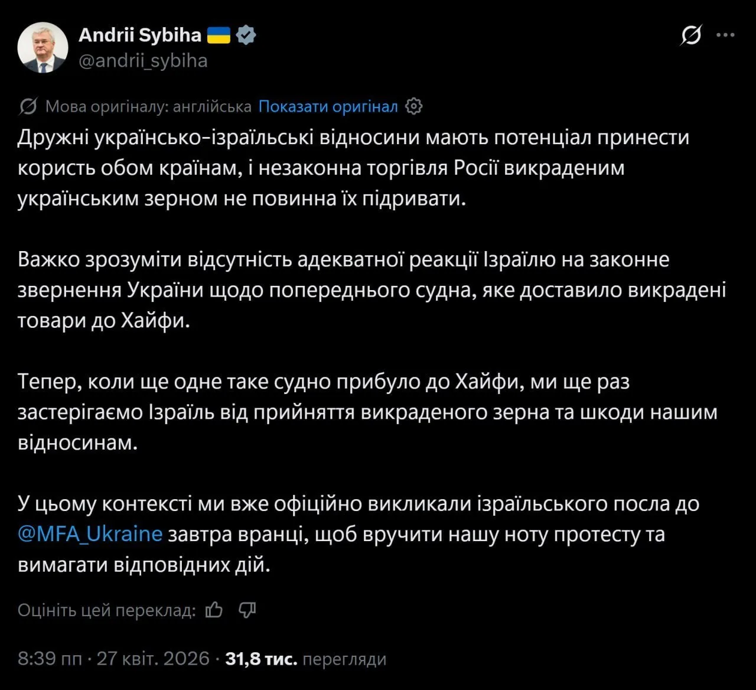Click the post timestamp 8:39 пп
Screen dimensions: 756x690
pos(50,659)
